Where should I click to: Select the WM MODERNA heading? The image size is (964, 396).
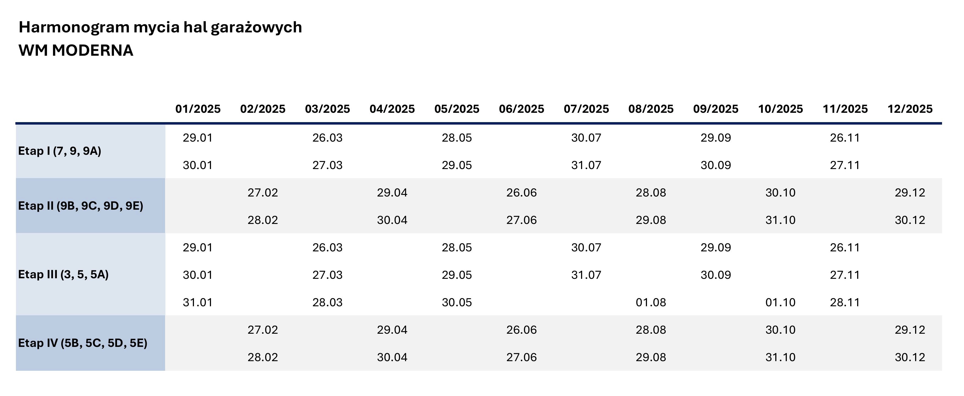[x=76, y=50]
